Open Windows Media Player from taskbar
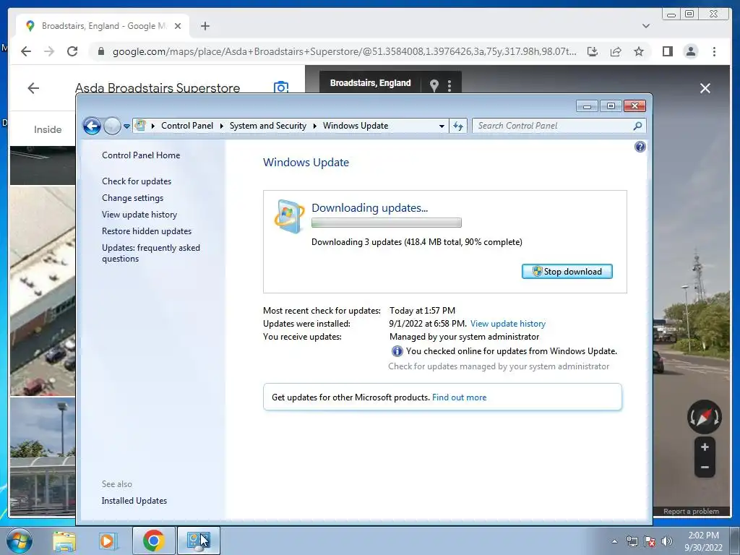Viewport: 740px width, 555px height. [x=108, y=541]
